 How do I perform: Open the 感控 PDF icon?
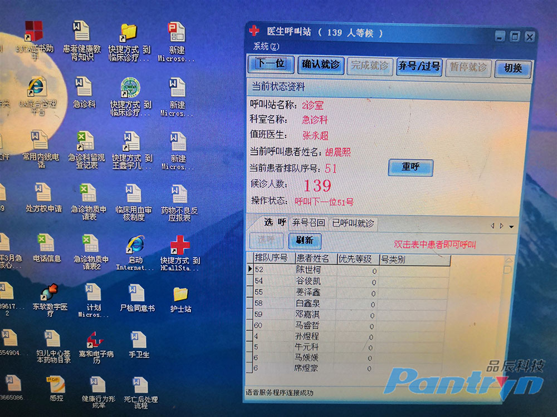56,389
